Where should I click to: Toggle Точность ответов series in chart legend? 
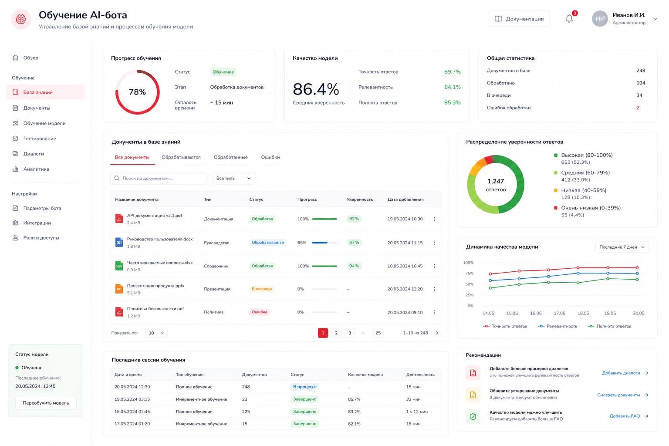[505, 326]
